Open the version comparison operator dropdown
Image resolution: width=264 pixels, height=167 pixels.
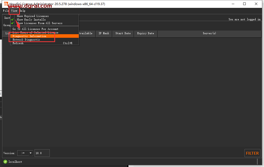point(25,153)
